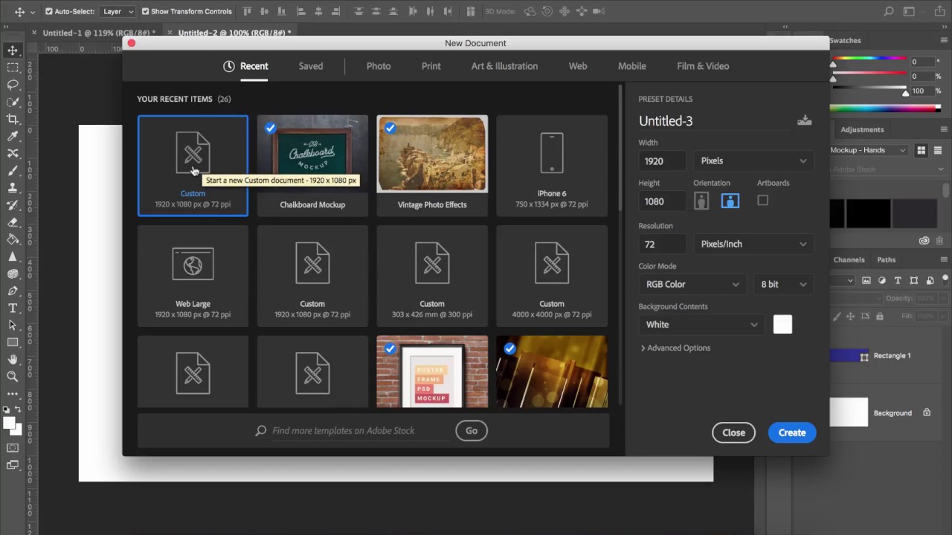Click the Height input field

(x=663, y=201)
